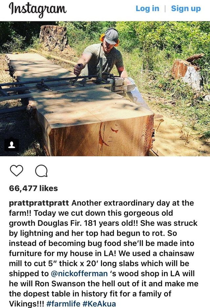
Task: Show tagged people on the photo
Action: coord(11,144)
